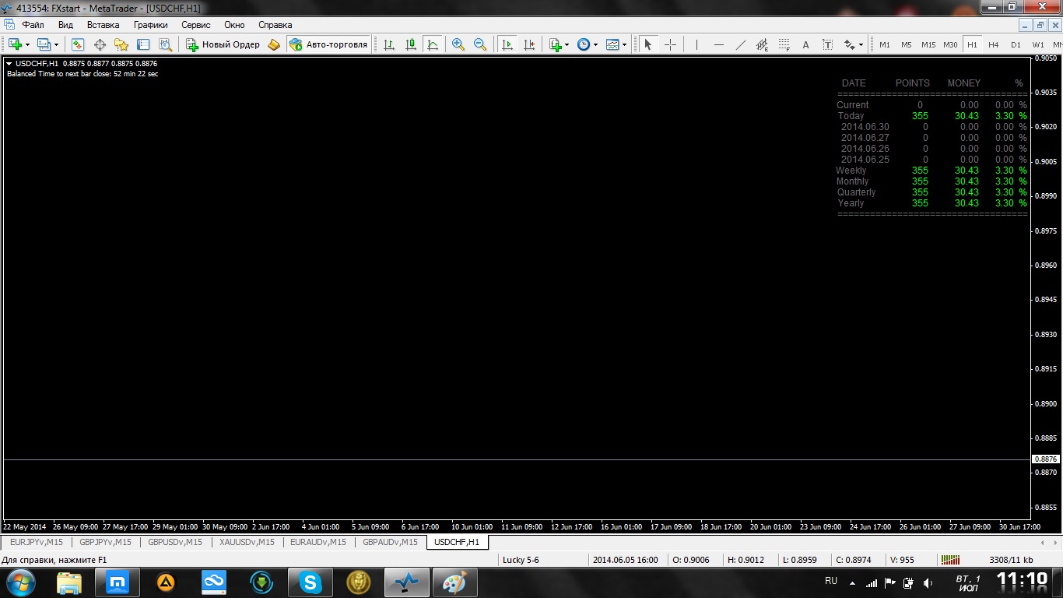This screenshot has height=598, width=1063.
Task: Select the W1 timeframe button
Action: coord(1038,44)
